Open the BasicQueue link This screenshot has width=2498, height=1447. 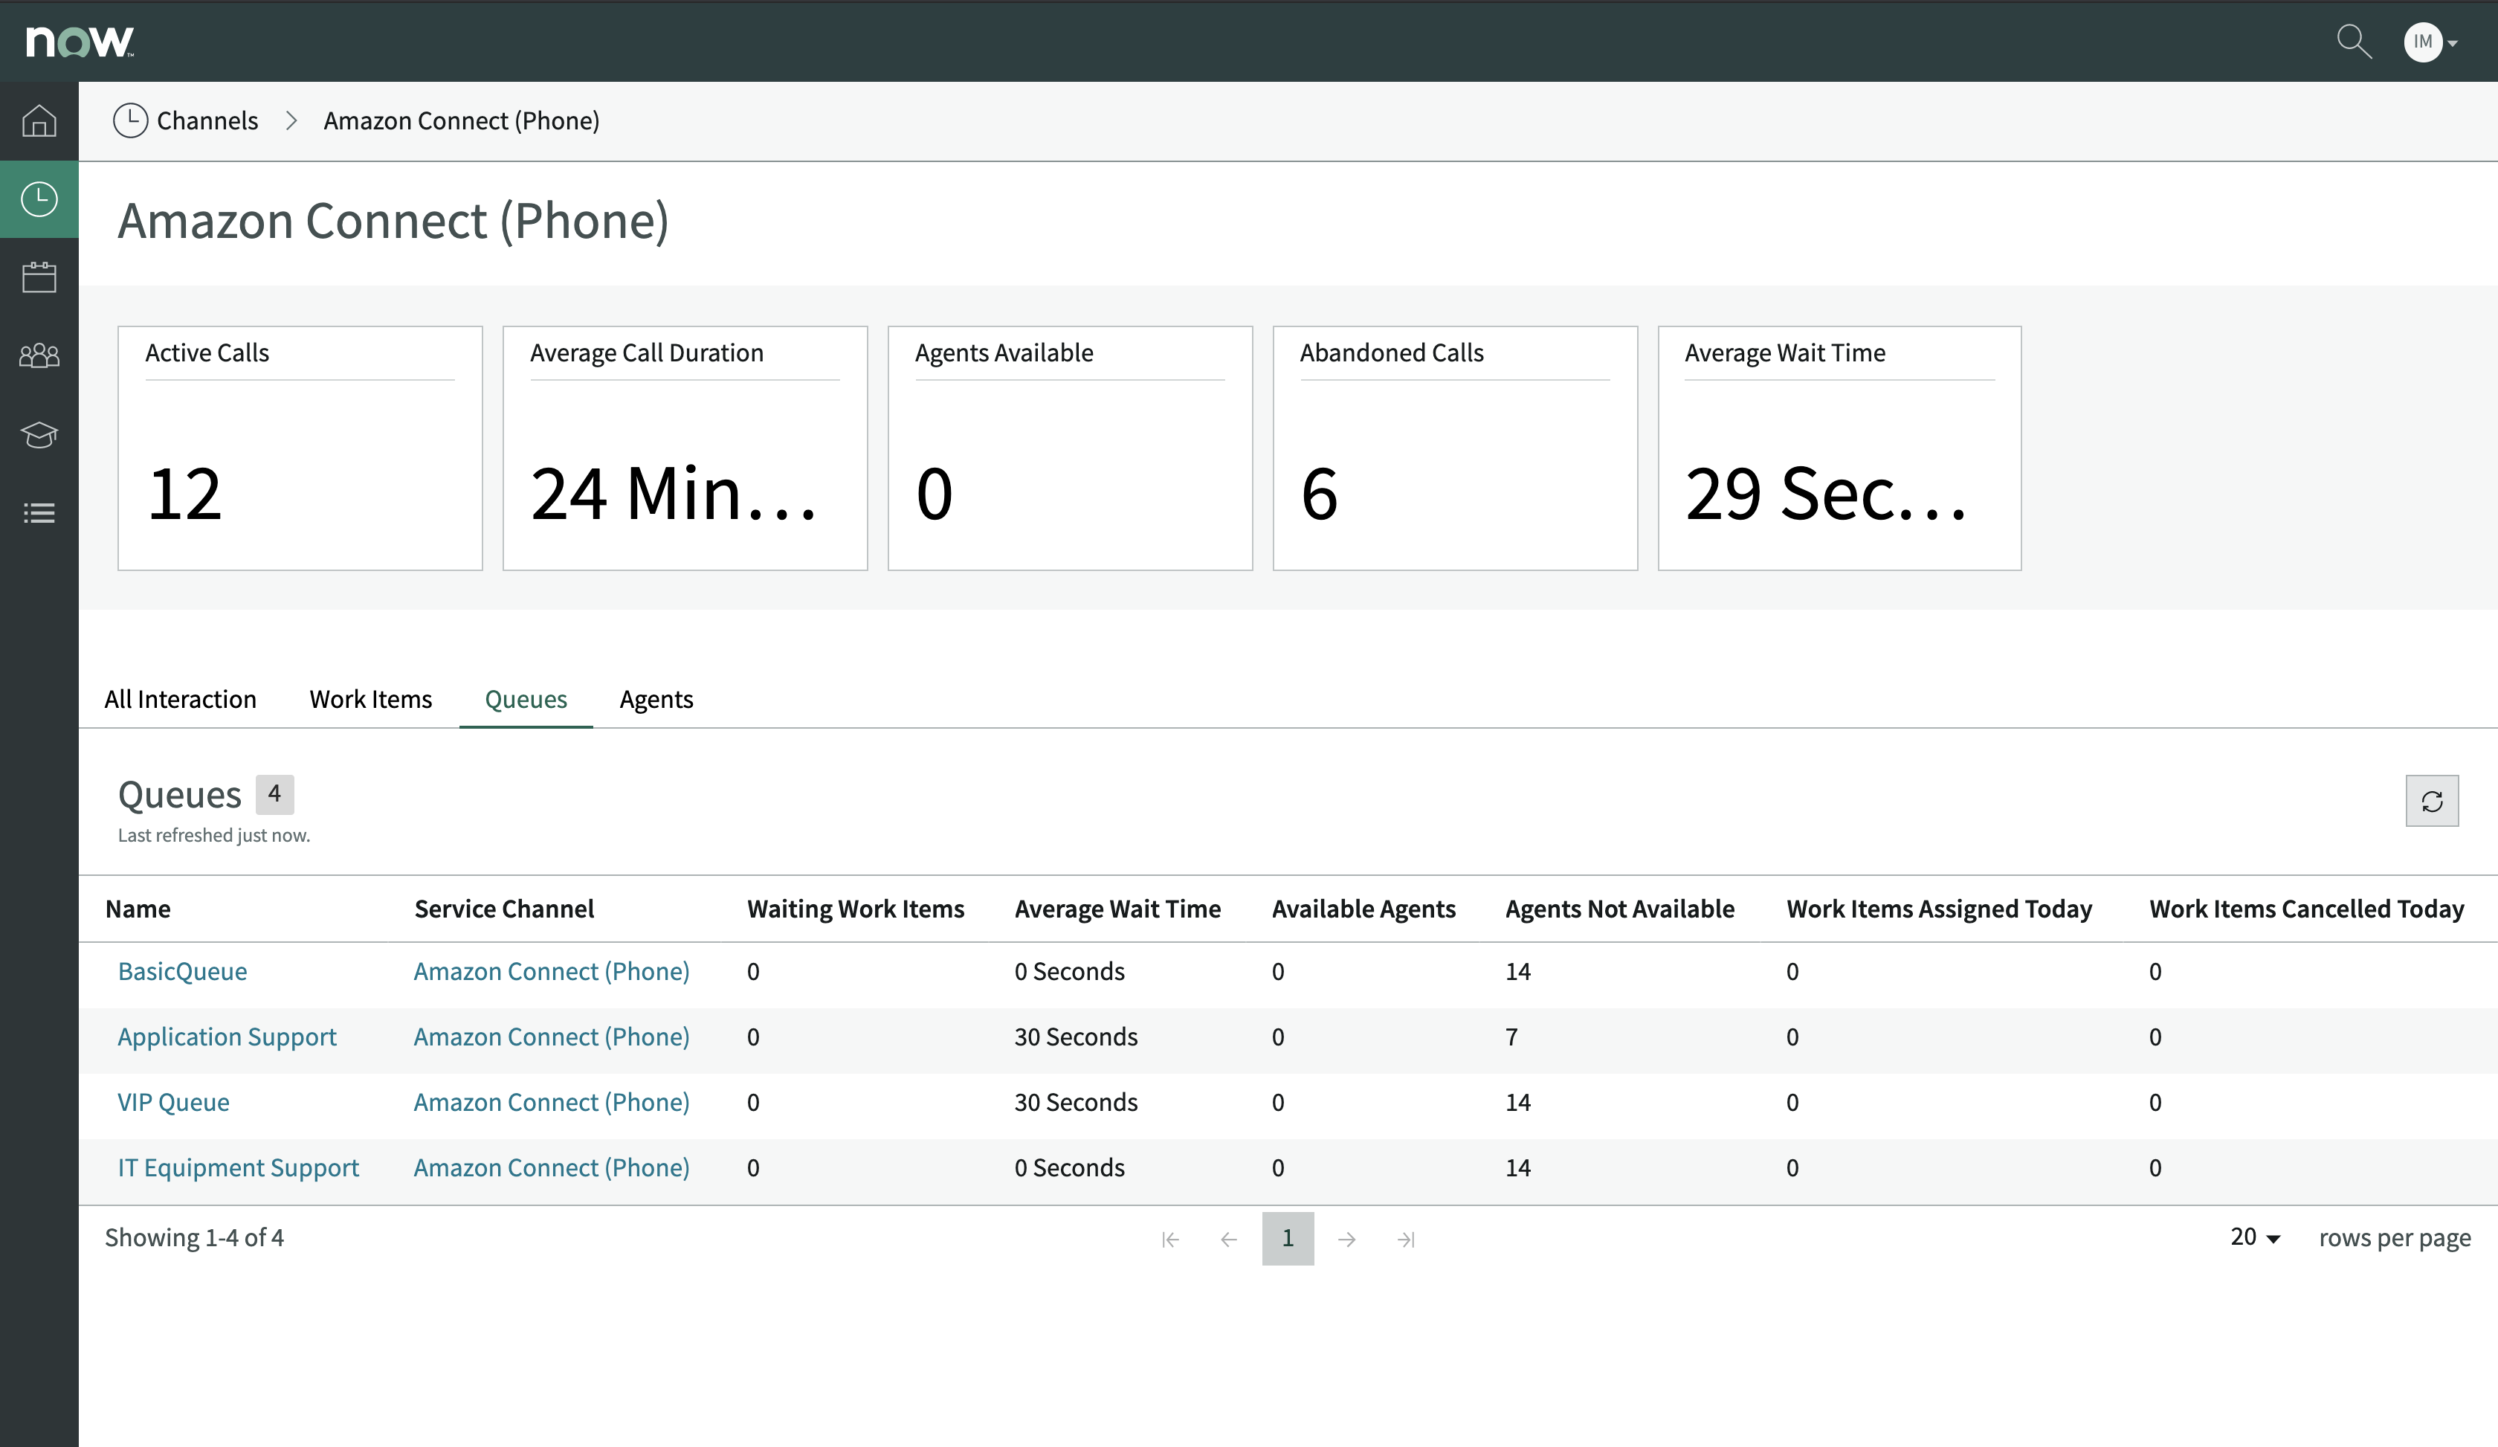(x=182, y=971)
